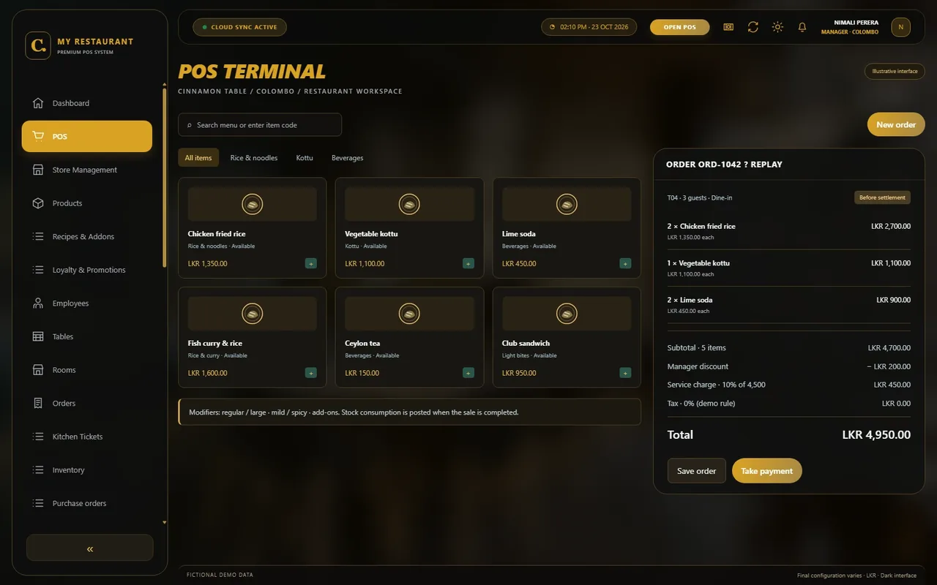Open the user avatar N menu
The height and width of the screenshot is (585, 937).
[x=900, y=27]
